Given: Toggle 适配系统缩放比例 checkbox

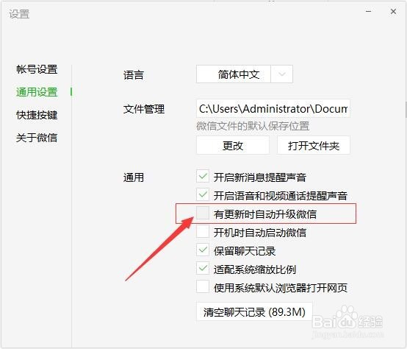Looking at the screenshot, I should [x=203, y=268].
